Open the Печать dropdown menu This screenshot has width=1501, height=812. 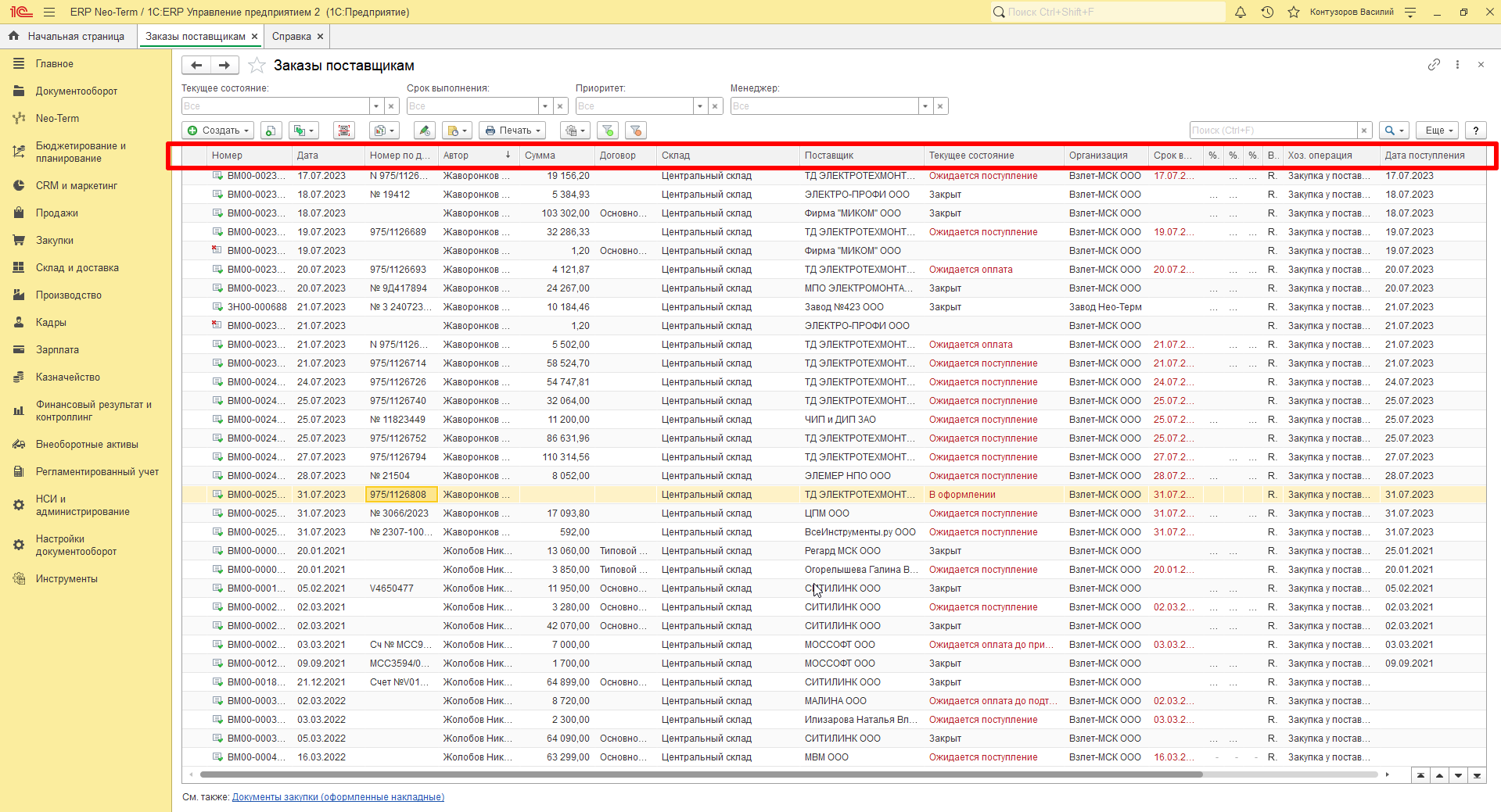(x=512, y=131)
